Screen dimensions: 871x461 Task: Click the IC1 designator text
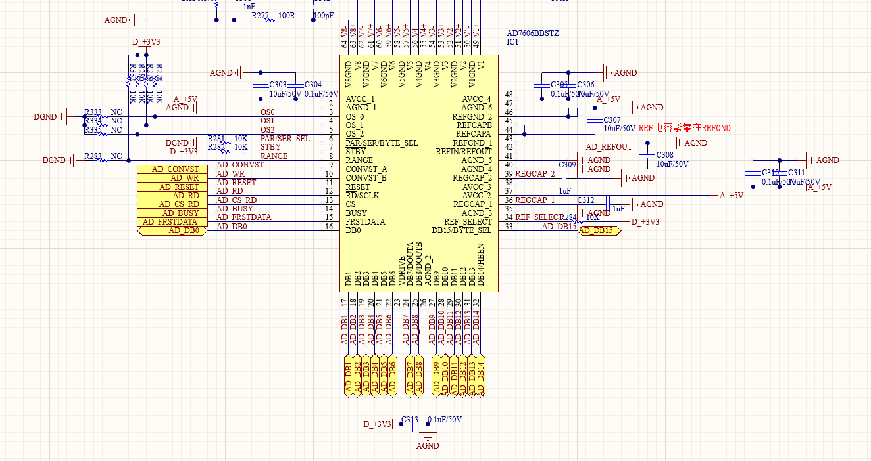tap(512, 42)
